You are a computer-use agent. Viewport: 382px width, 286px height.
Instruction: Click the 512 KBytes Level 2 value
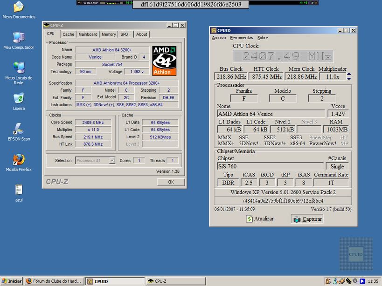160,137
